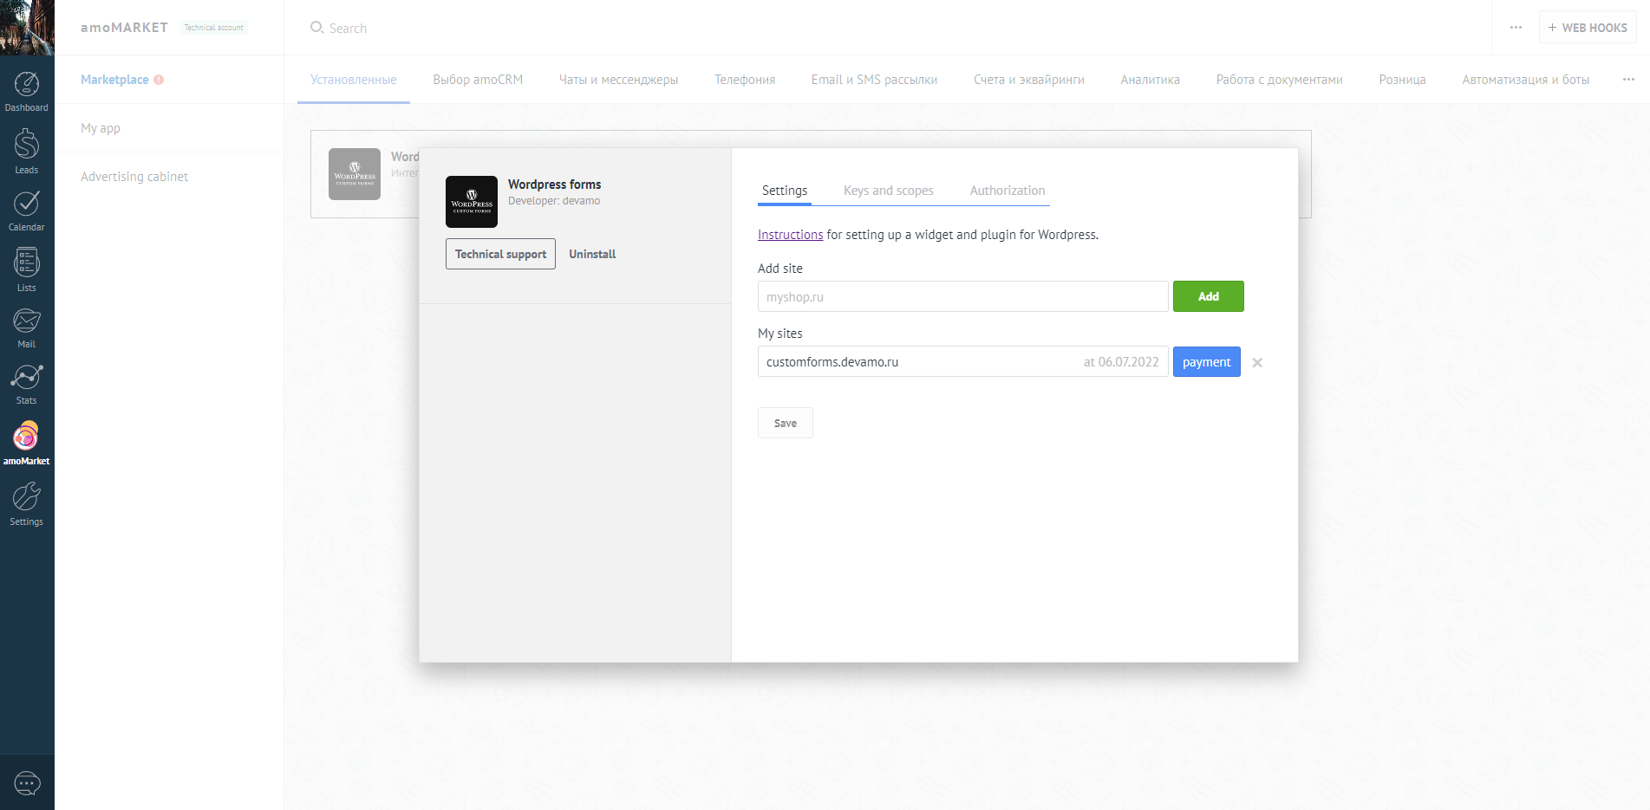Go to Leads in sidebar
Screen dimensions: 1650x810
[x=27, y=152]
